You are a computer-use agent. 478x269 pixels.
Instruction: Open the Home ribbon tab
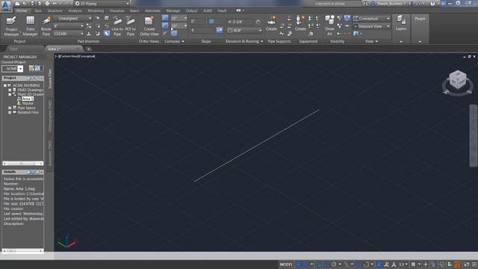22,10
